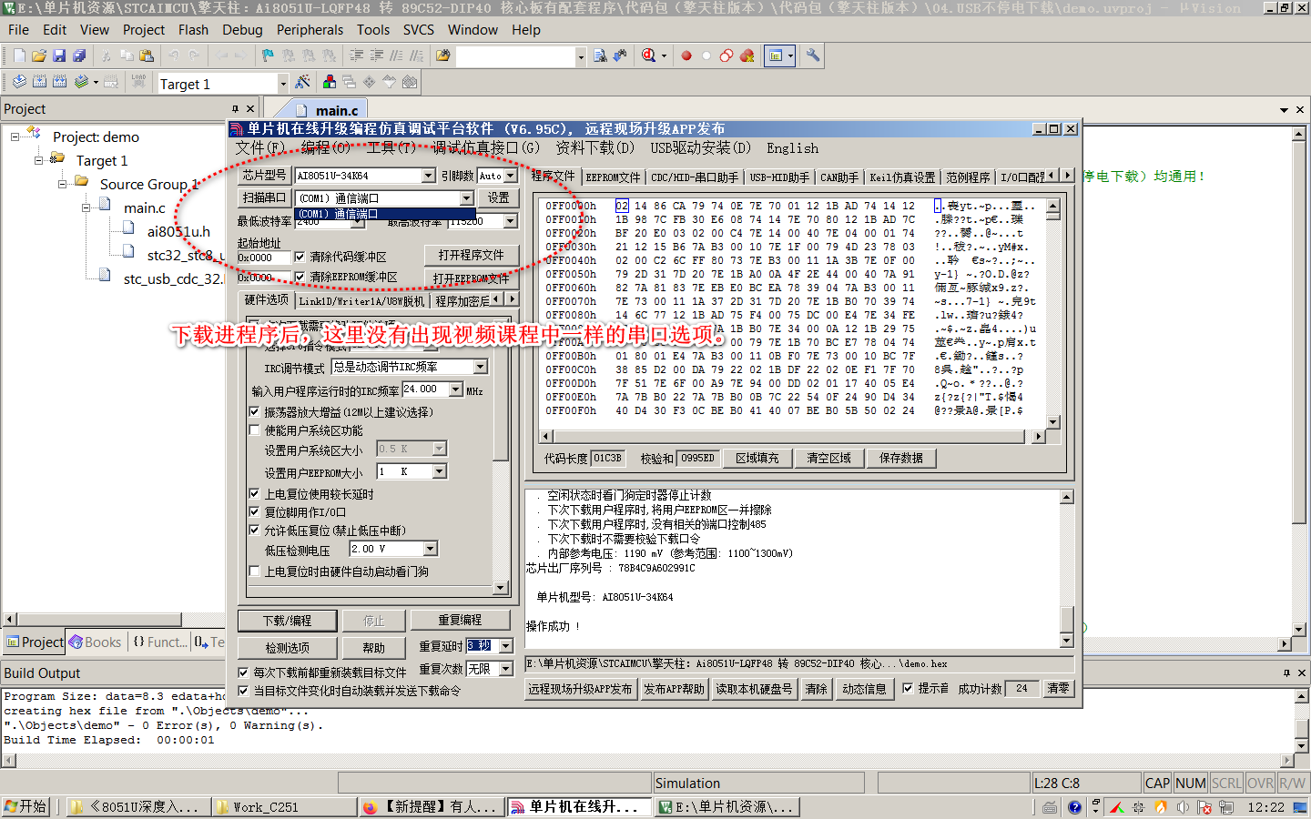1311x819 pixels.
Task: Click the Paste icon in Keil toolbar
Action: [x=147, y=56]
